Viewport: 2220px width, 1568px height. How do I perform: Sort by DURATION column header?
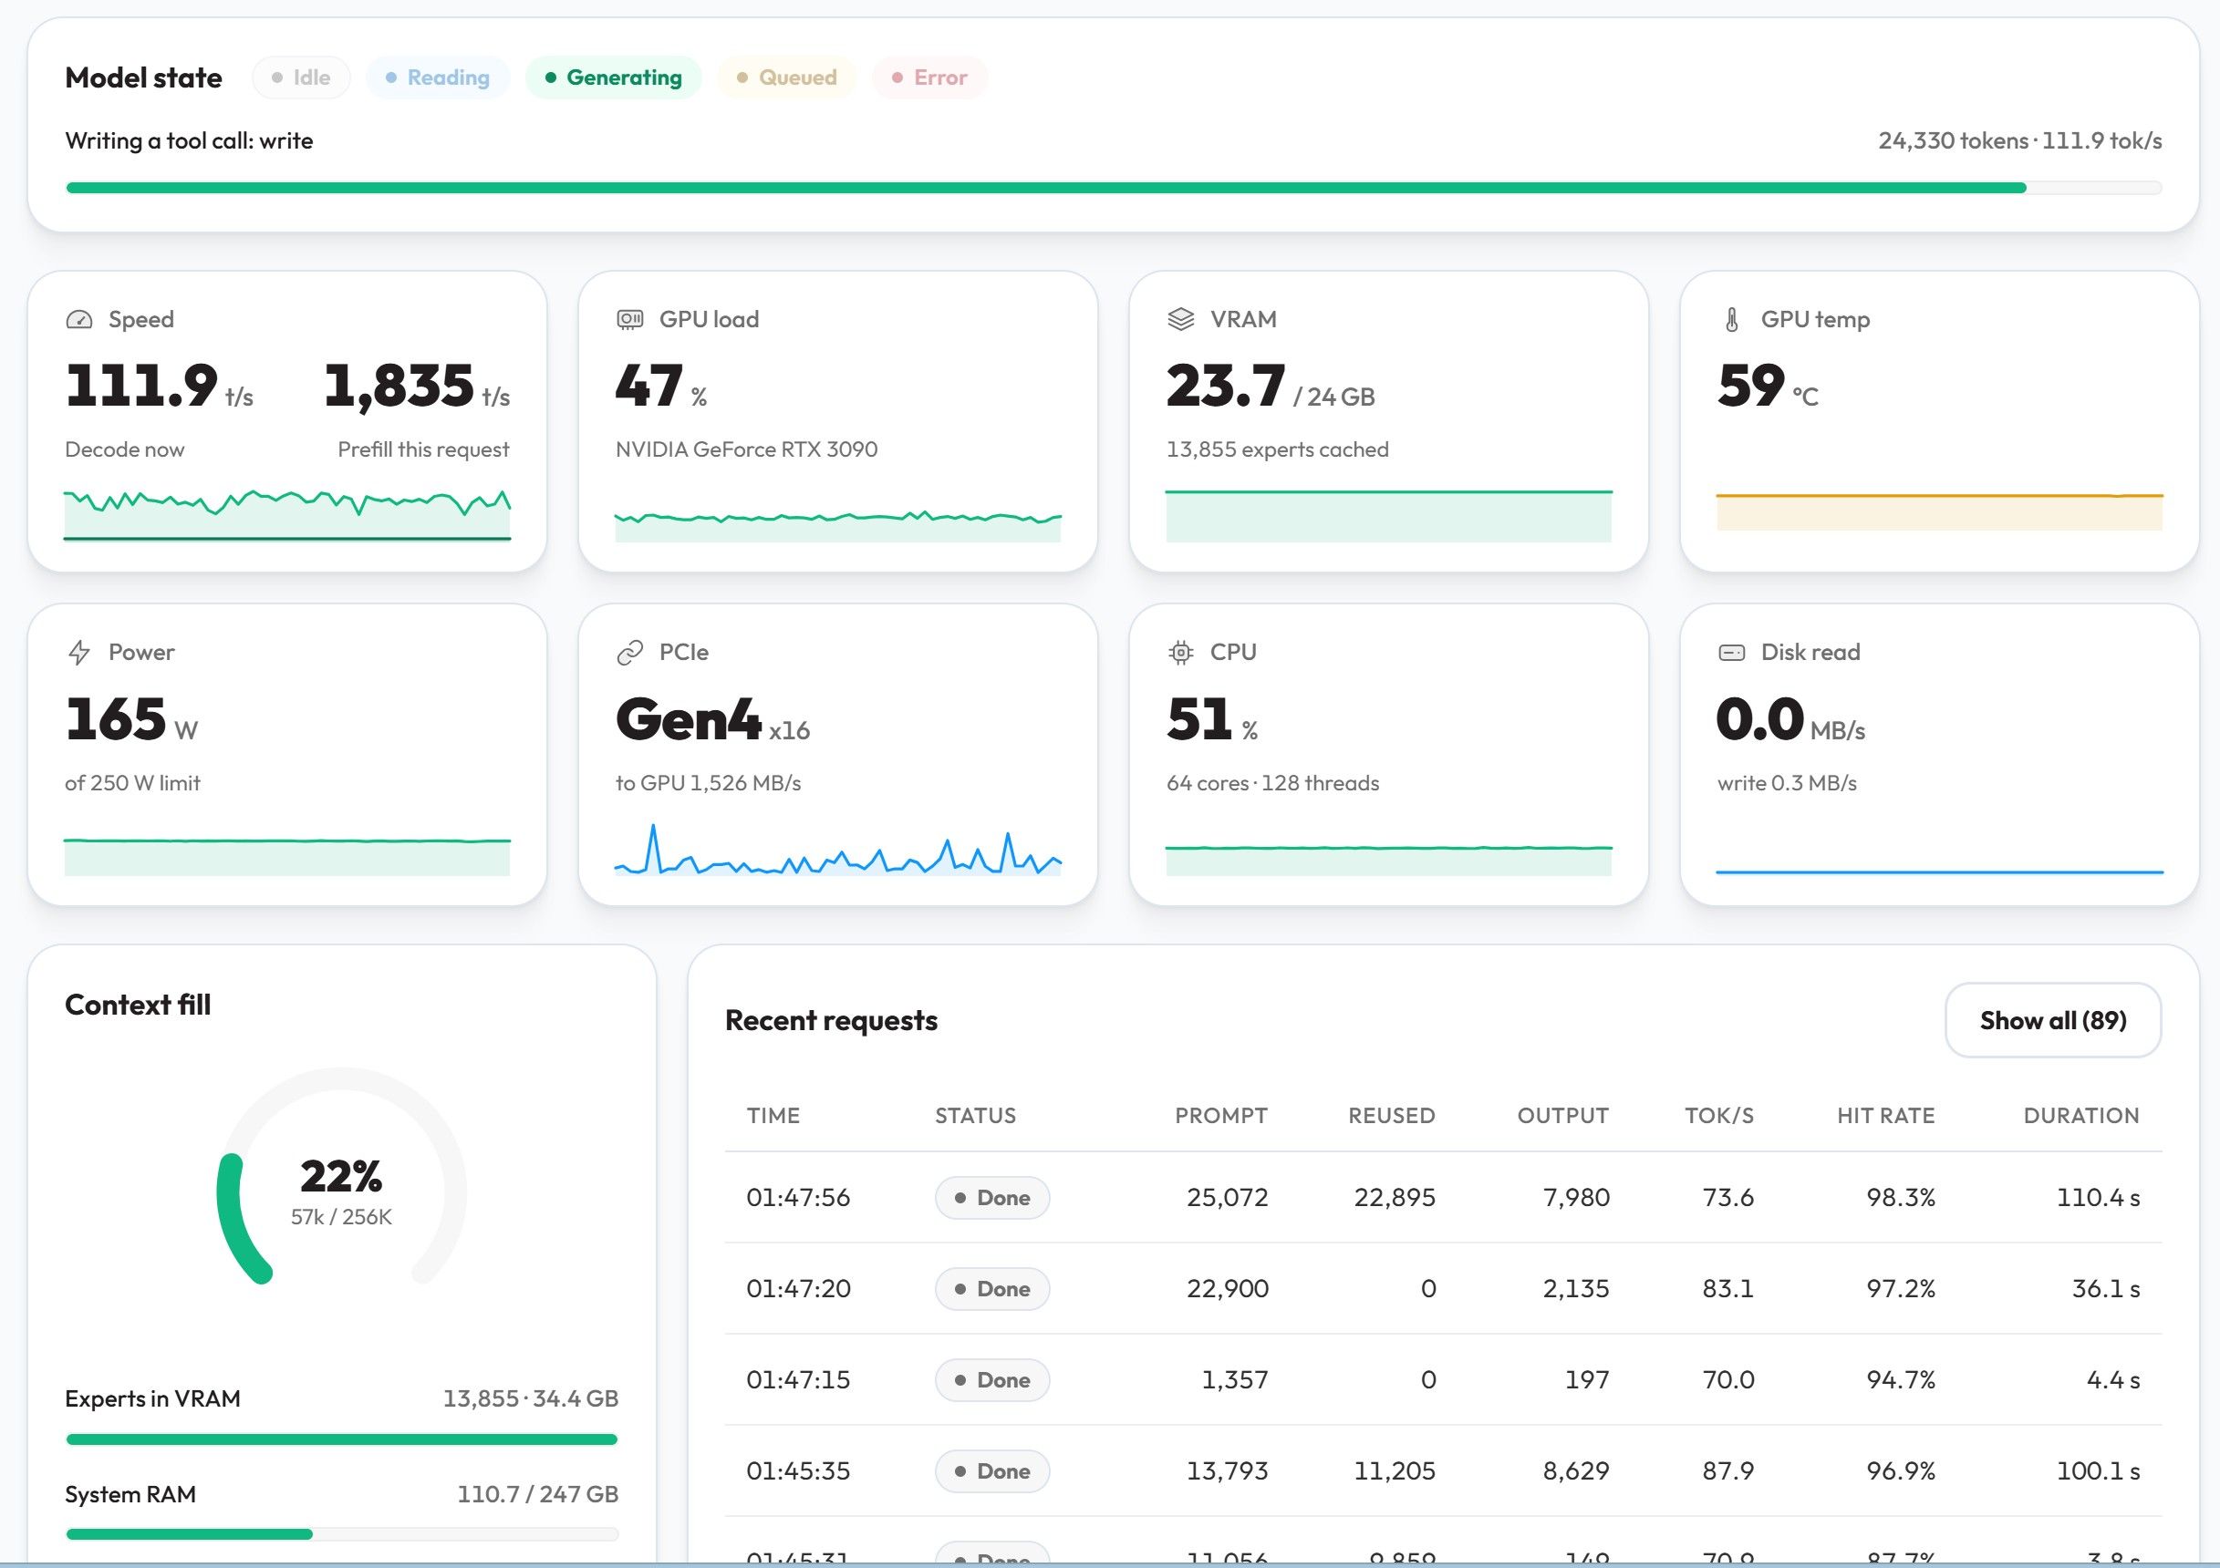coord(2080,1116)
